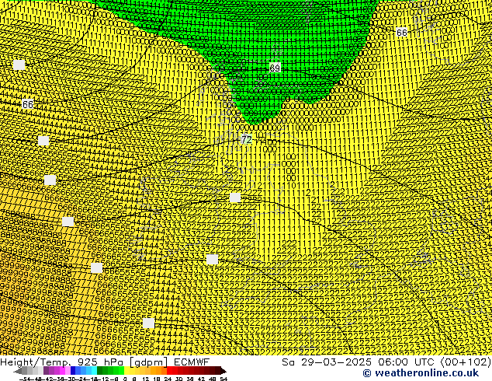Click the 54 value on the legend scale
This screenshot has height=381, width=492.
point(223,379)
